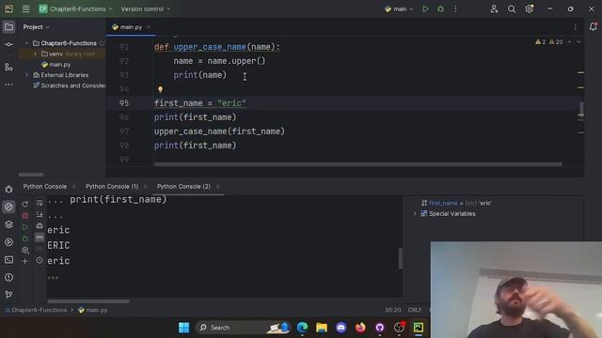This screenshot has height=338, width=602.
Task: Switch to Python Console (1) tab
Action: [112, 186]
